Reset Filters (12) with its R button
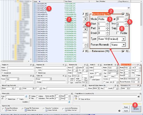The image size is (143, 115). 72,94
